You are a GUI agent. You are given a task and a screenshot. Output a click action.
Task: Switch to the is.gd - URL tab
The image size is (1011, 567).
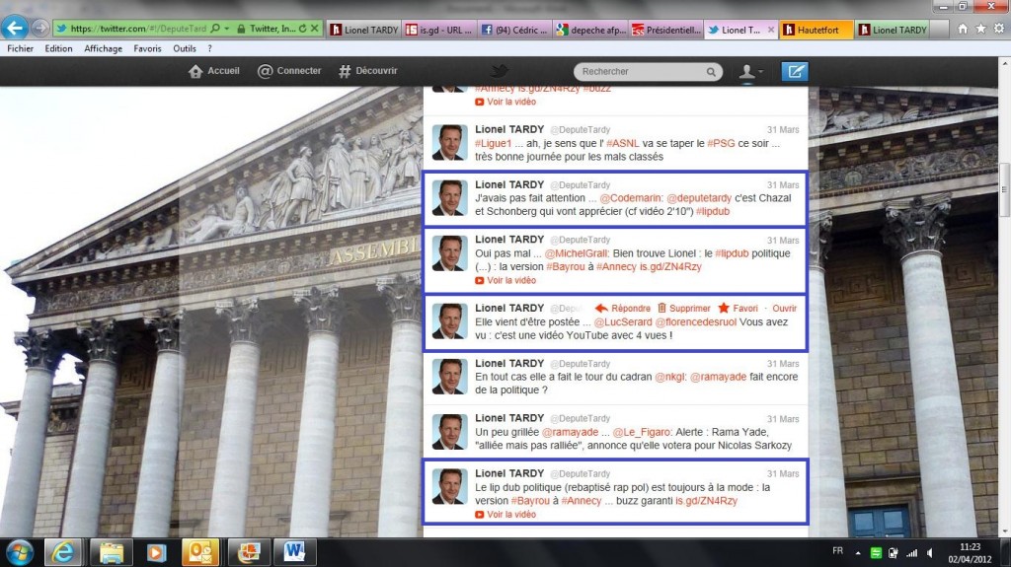(x=439, y=30)
